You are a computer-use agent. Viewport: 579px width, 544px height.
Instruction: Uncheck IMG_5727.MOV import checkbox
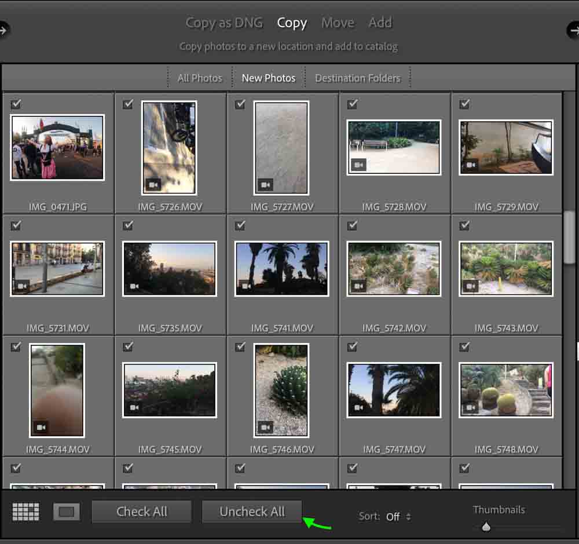(x=240, y=104)
